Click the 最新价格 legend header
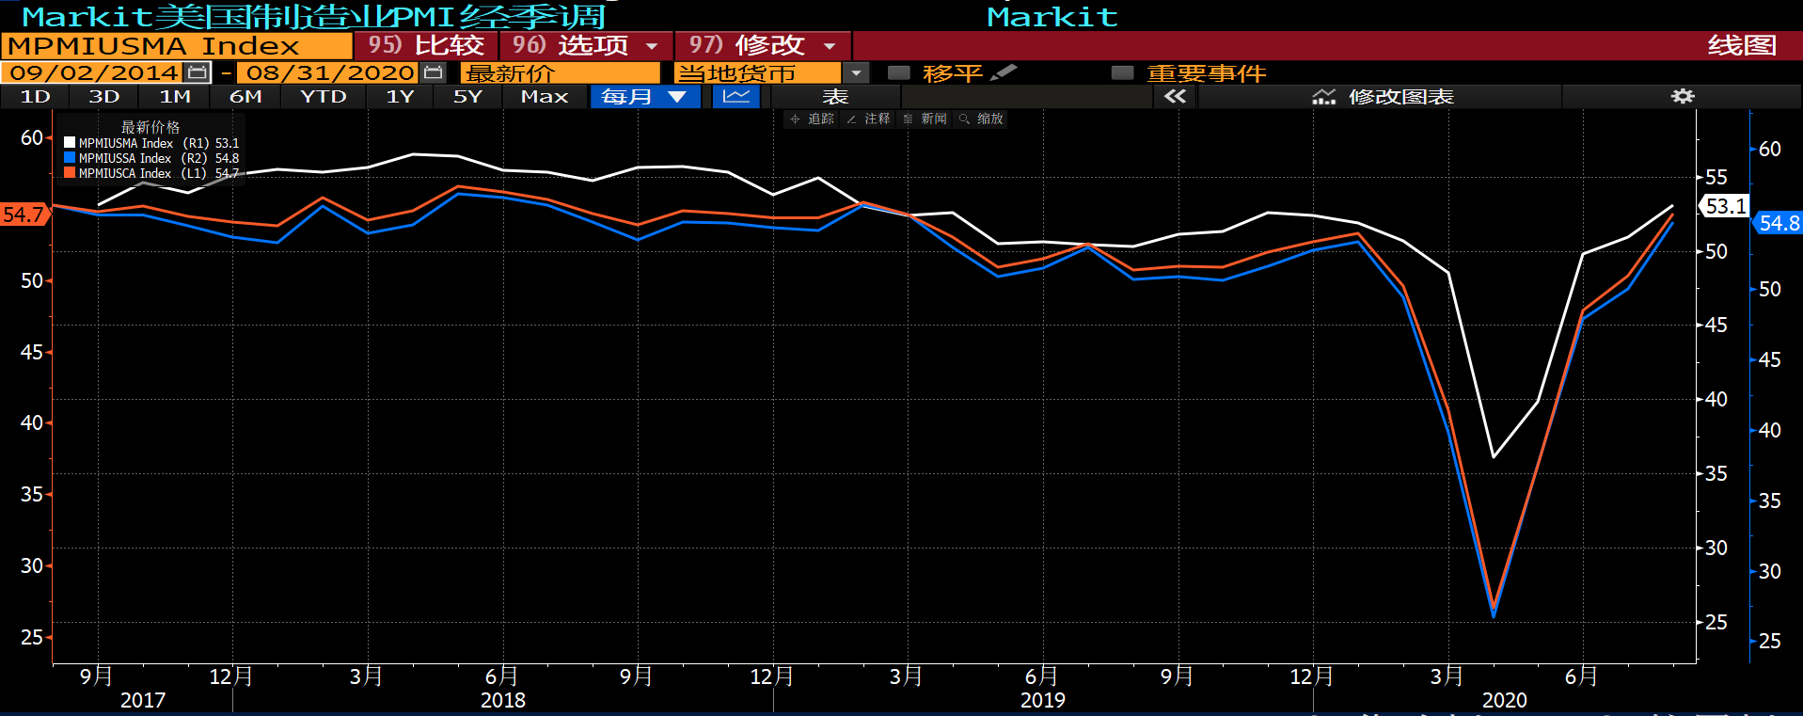This screenshot has height=716, width=1803. pos(150,127)
